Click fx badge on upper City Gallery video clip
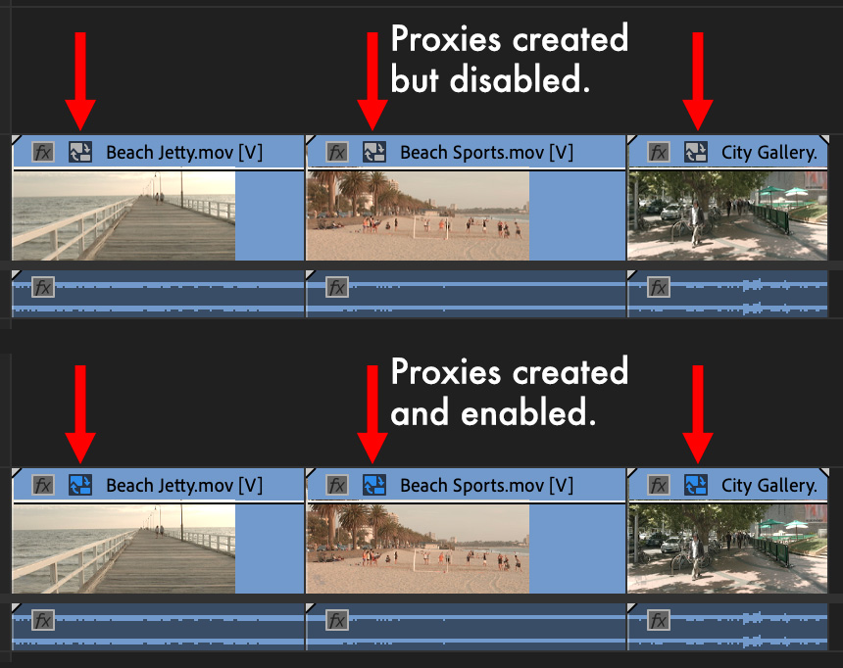The width and height of the screenshot is (843, 668). [x=658, y=152]
